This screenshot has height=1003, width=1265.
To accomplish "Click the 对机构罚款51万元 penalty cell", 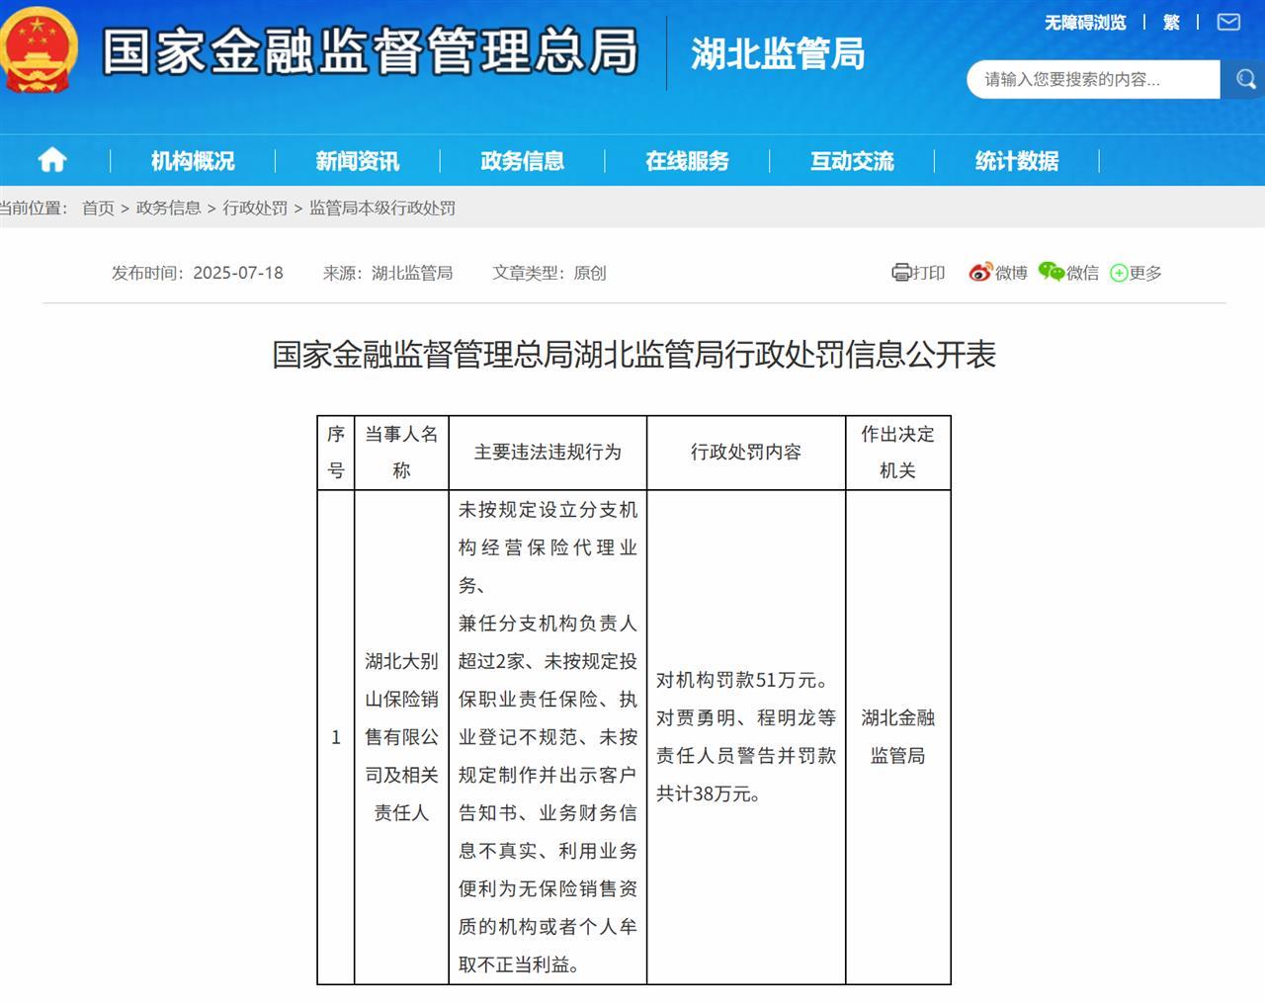I will [746, 737].
